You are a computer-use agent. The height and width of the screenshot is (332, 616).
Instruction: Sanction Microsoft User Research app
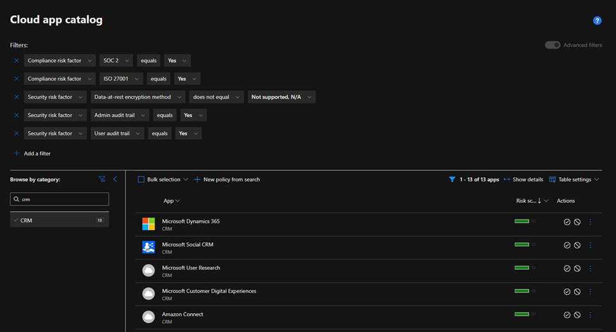567,269
